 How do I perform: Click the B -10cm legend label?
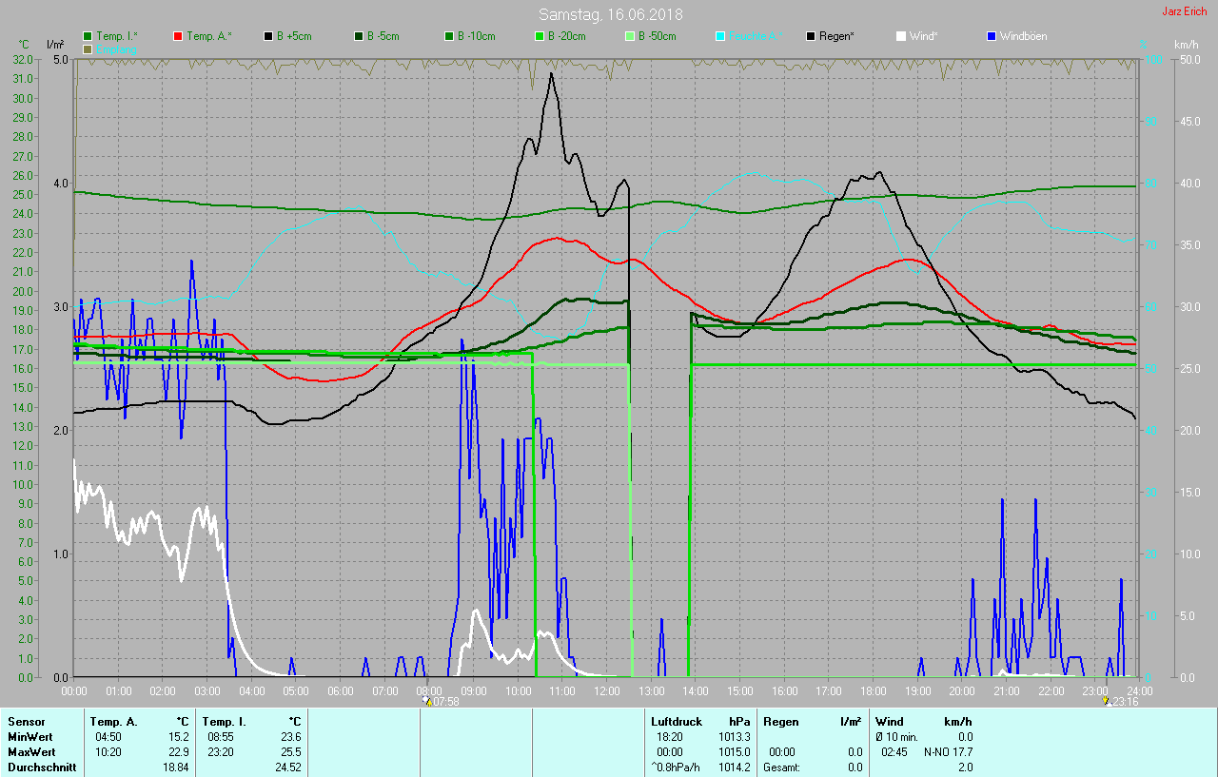(x=476, y=36)
